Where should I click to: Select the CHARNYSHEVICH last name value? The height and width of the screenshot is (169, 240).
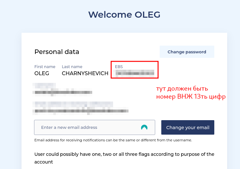pos(85,73)
